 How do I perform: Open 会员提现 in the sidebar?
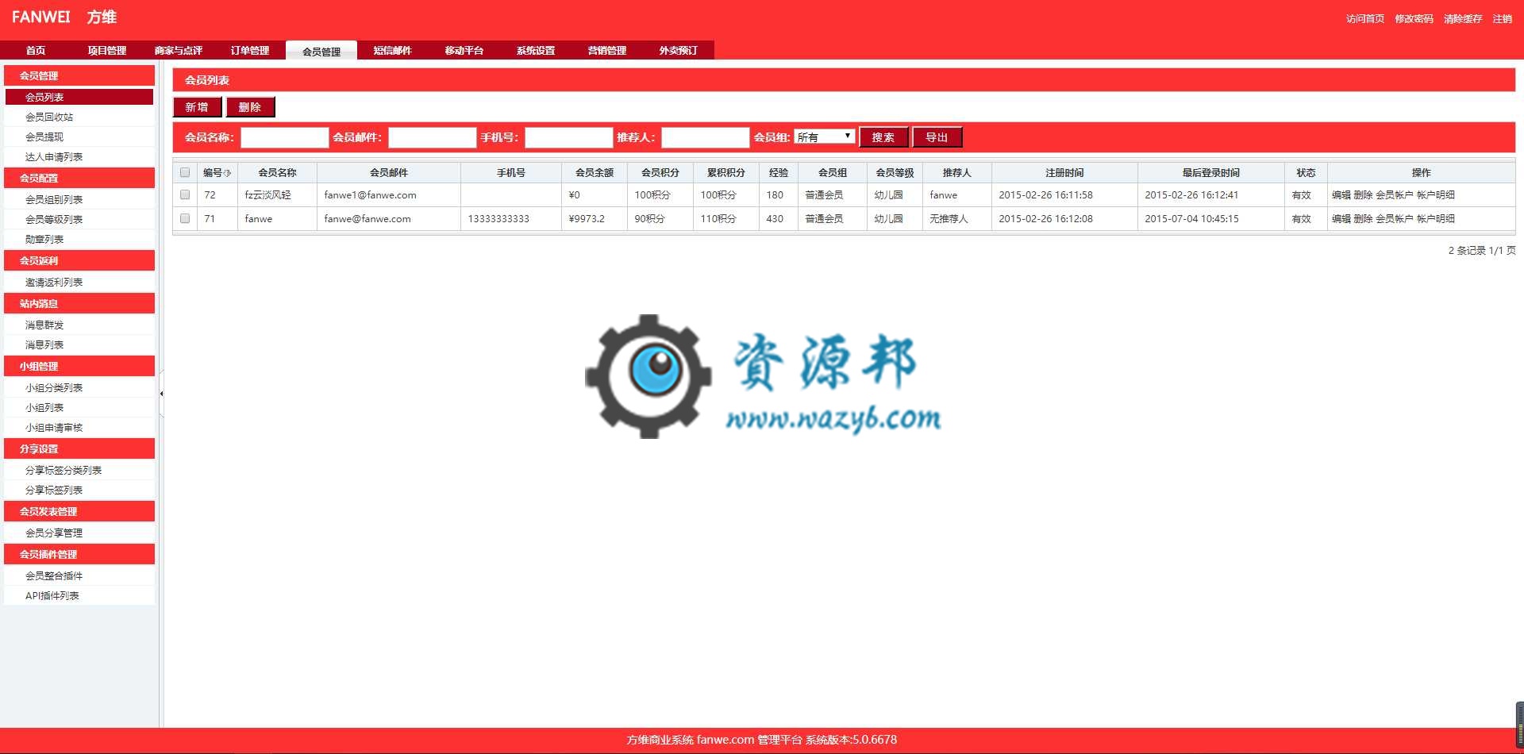click(x=79, y=137)
